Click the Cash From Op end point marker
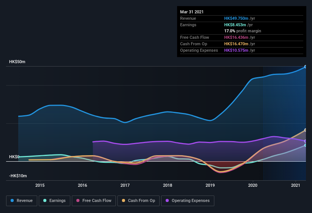This screenshot has height=213, width=312. (x=306, y=130)
